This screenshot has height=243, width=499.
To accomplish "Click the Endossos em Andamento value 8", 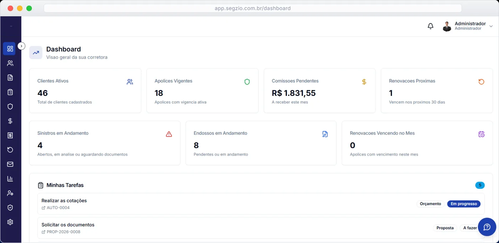I will coord(196,145).
